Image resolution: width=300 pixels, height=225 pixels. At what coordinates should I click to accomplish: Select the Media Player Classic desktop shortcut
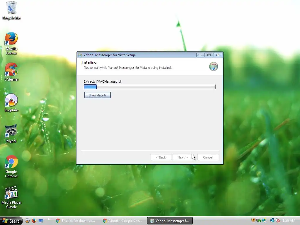coord(11,197)
